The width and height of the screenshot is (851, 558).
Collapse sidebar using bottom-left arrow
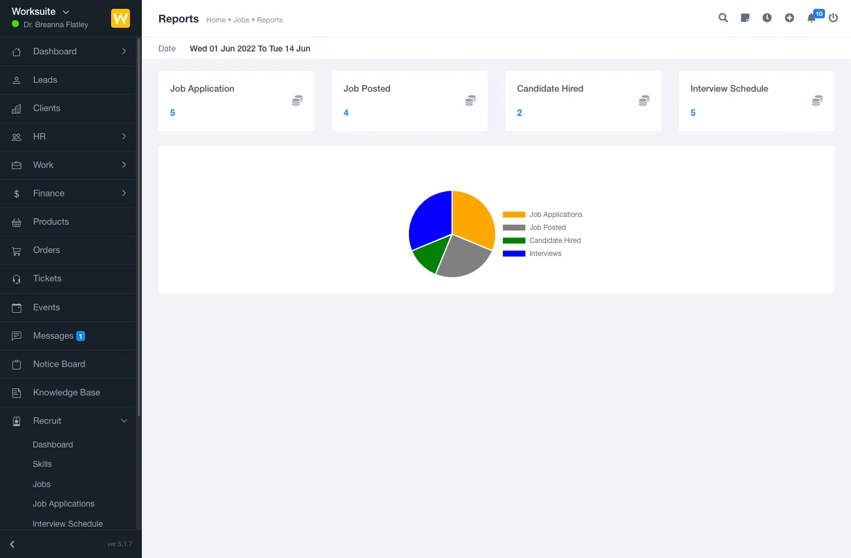(12, 544)
